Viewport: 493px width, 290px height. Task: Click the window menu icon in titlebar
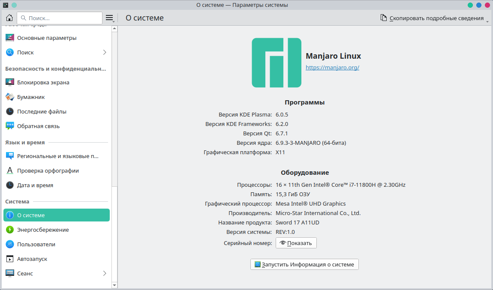tap(5, 5)
